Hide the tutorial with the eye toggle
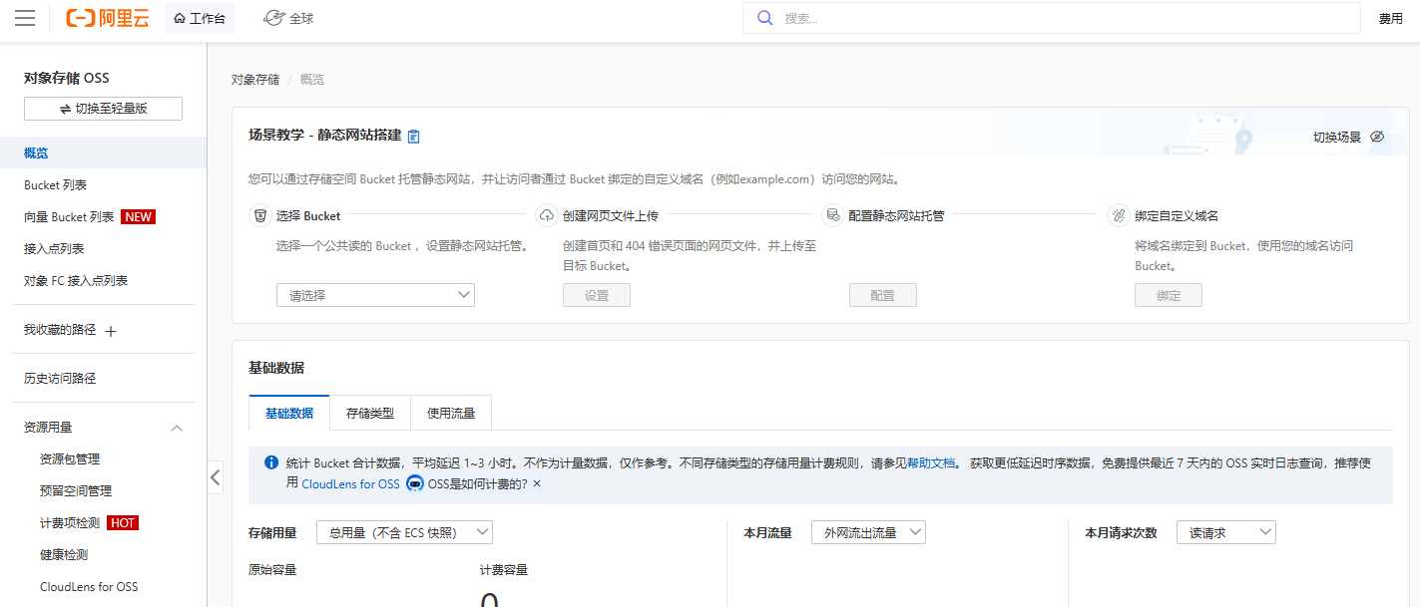Screen dimensions: 1420x607 click(1378, 135)
